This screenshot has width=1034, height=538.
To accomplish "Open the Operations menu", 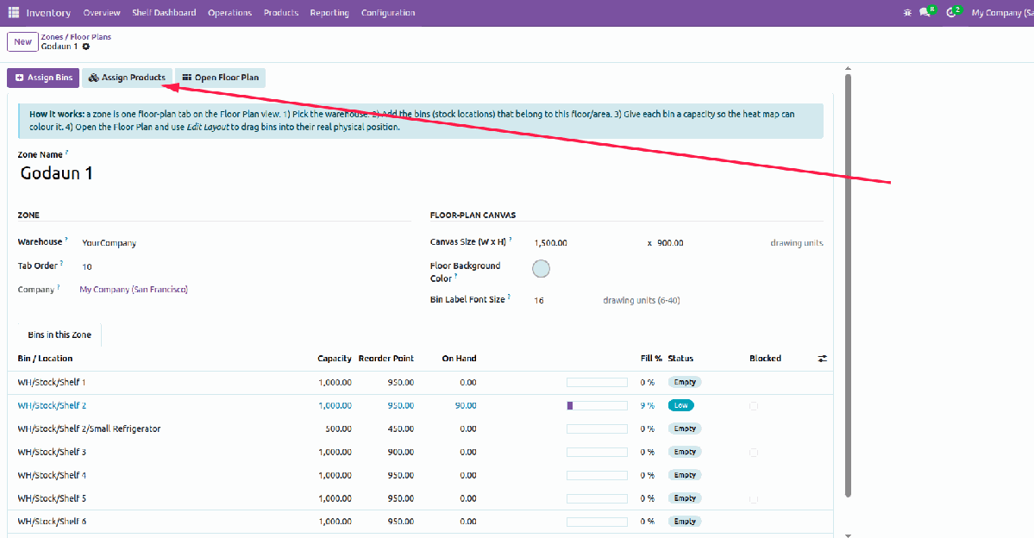I will [229, 13].
